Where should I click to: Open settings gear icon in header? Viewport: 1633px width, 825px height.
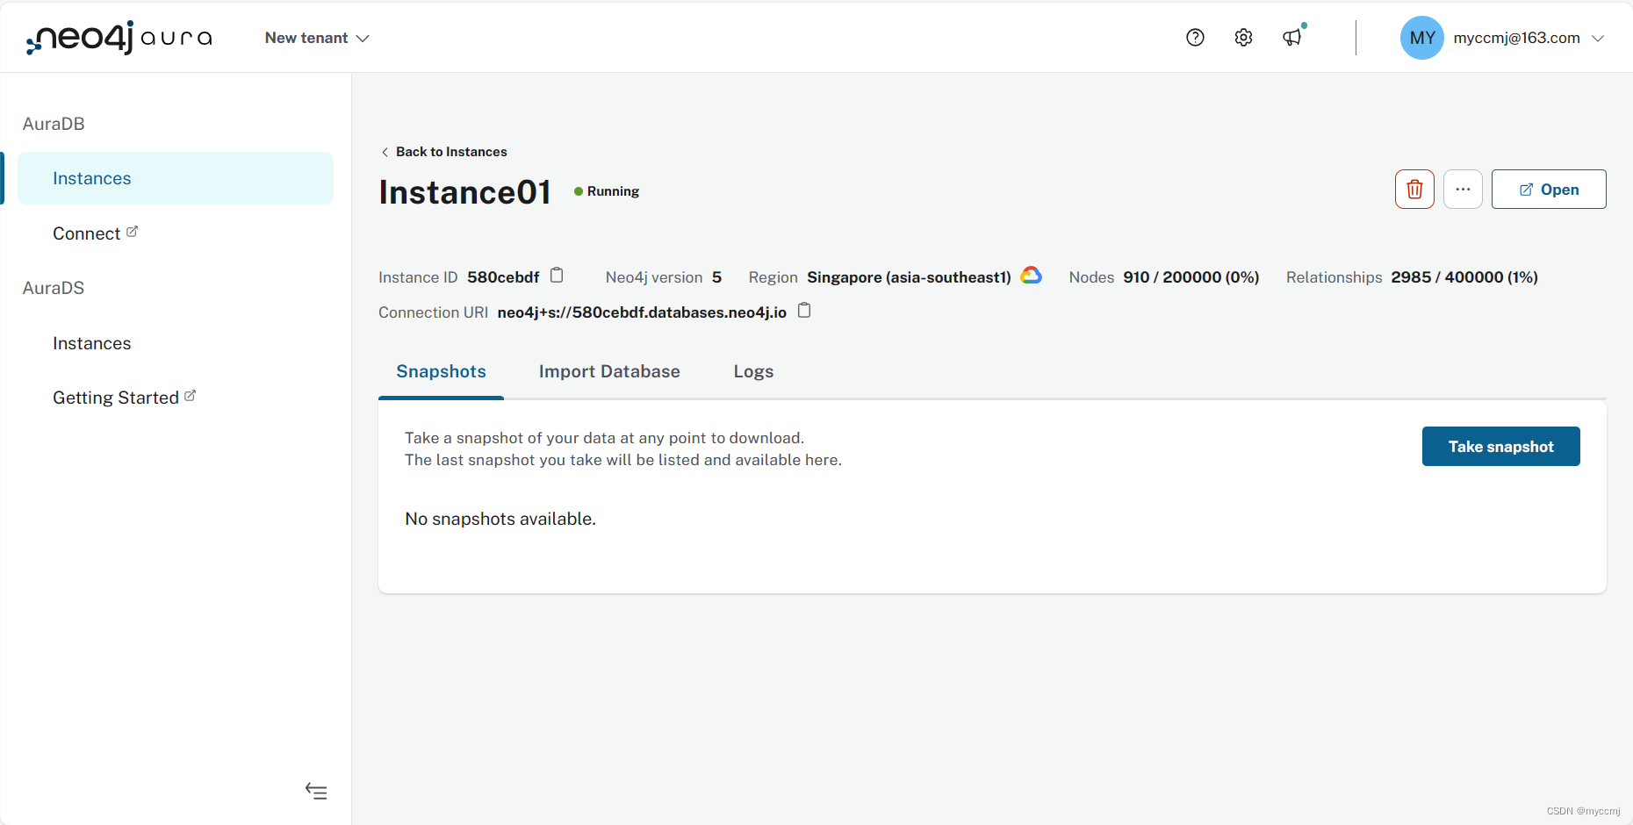point(1243,38)
